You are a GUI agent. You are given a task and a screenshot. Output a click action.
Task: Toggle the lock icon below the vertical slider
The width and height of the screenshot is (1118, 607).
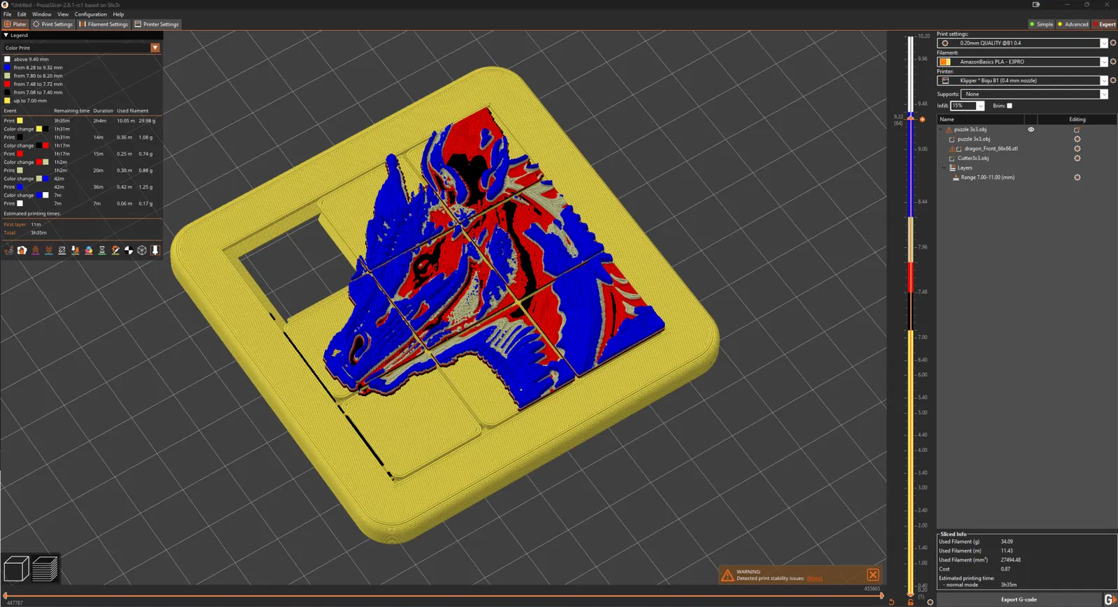910,602
